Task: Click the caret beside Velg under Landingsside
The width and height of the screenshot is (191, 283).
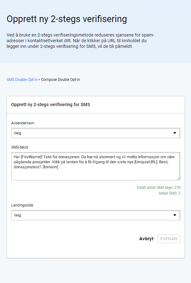Action: pos(175,215)
